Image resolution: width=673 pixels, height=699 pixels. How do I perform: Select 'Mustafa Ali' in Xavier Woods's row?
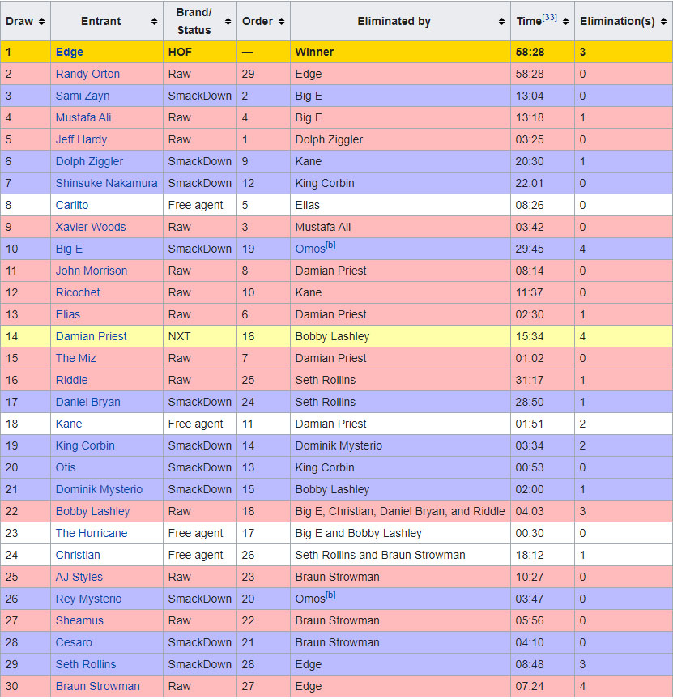click(322, 227)
